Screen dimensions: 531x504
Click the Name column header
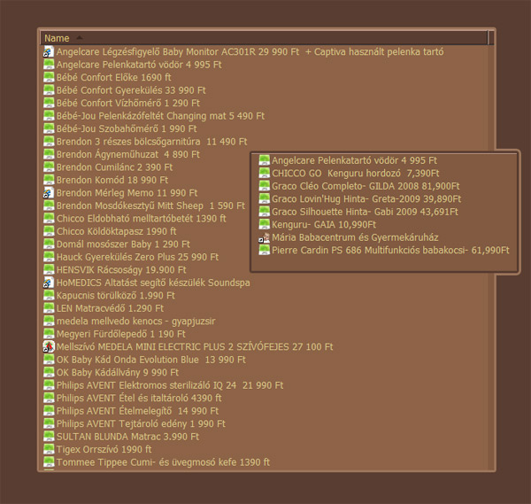(57, 38)
